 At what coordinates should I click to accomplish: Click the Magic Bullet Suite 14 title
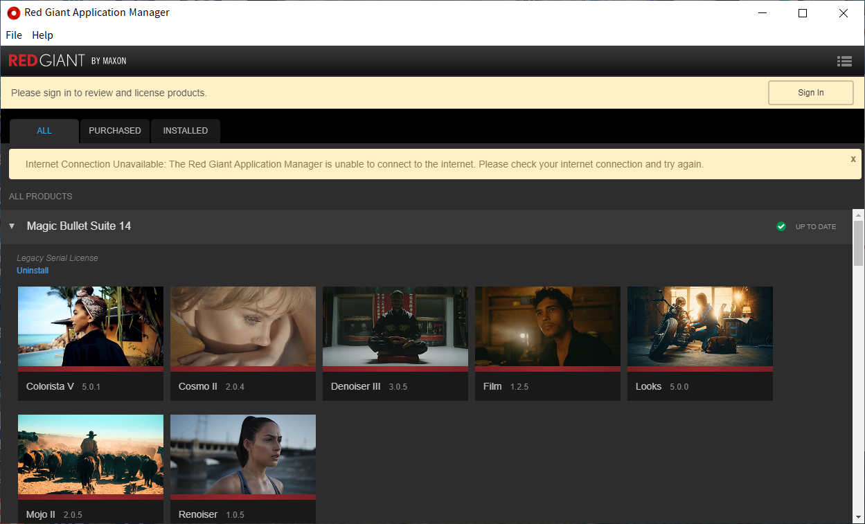[79, 226]
